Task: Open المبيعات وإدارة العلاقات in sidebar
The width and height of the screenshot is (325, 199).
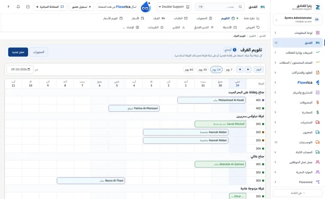Action: tap(298, 53)
